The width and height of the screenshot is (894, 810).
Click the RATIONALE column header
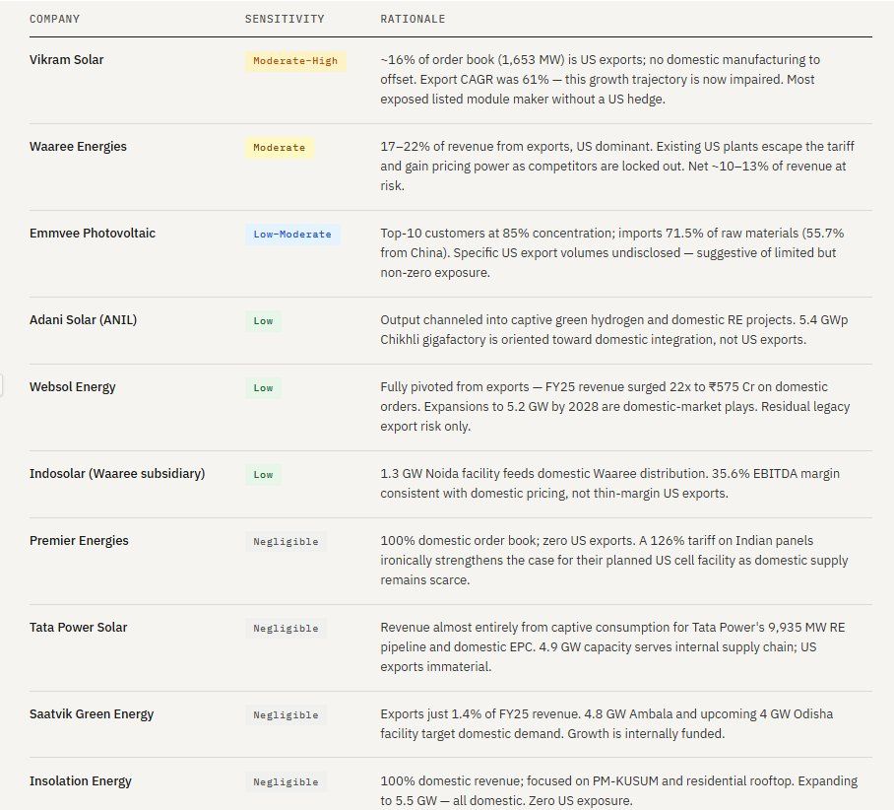[413, 19]
